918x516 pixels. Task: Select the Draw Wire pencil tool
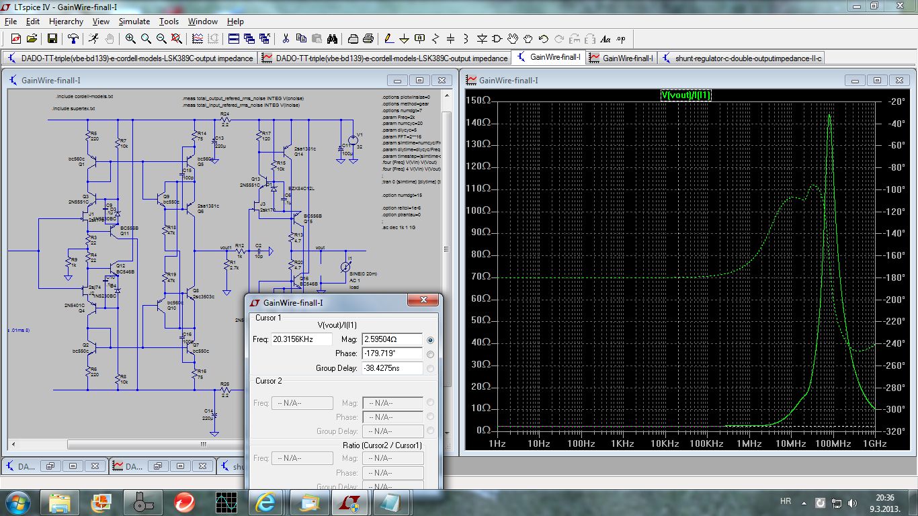[x=389, y=39]
